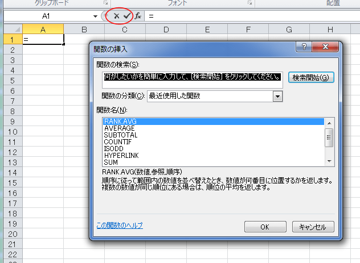360x263 pixels.
Task: Open the font group dialog launcher
Action: (249, 3)
